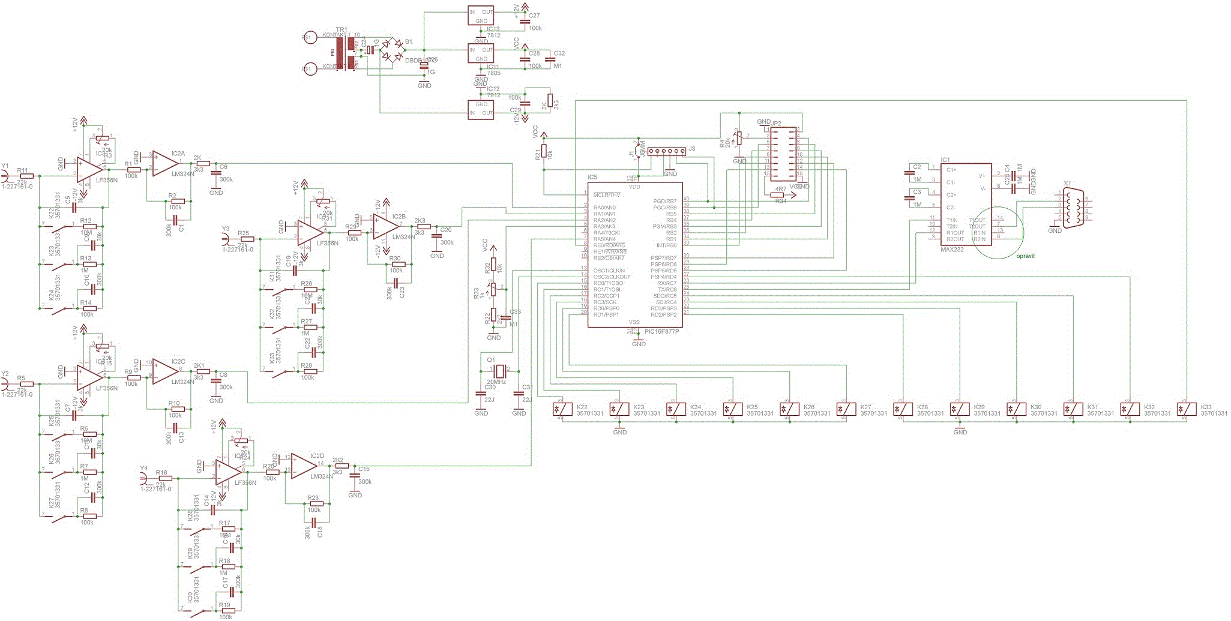Click the C27 100k capacitor symbol
The image size is (1231, 621).
pos(525,22)
